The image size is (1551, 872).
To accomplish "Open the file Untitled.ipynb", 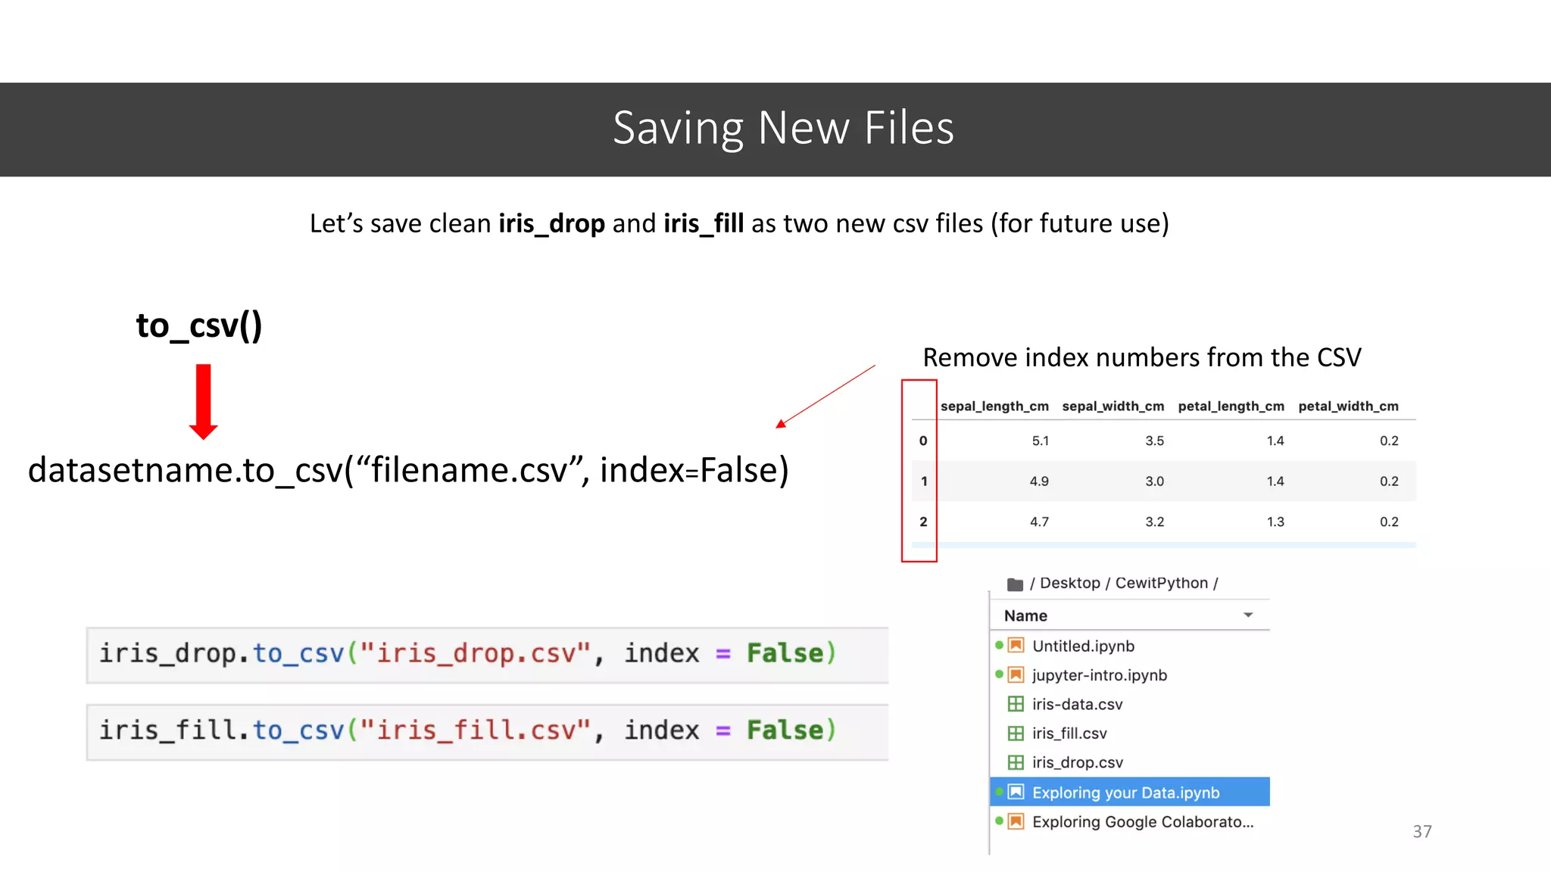I will [x=1083, y=646].
